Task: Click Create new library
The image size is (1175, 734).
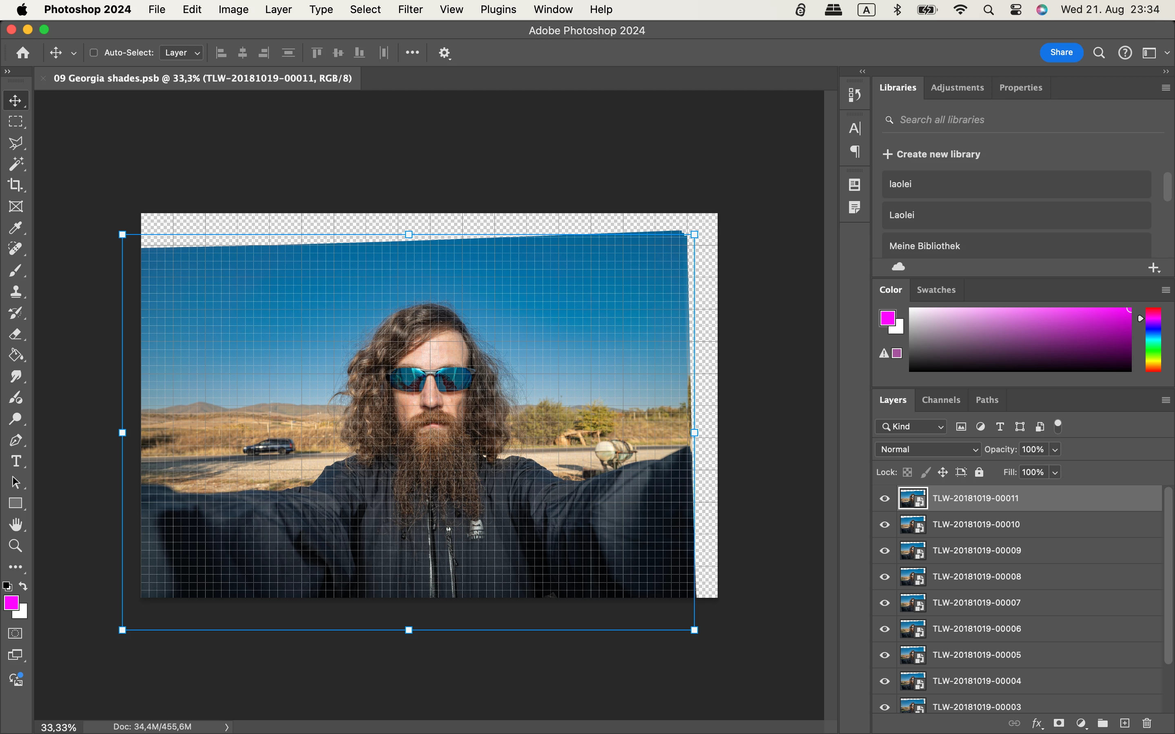Action: tap(931, 154)
